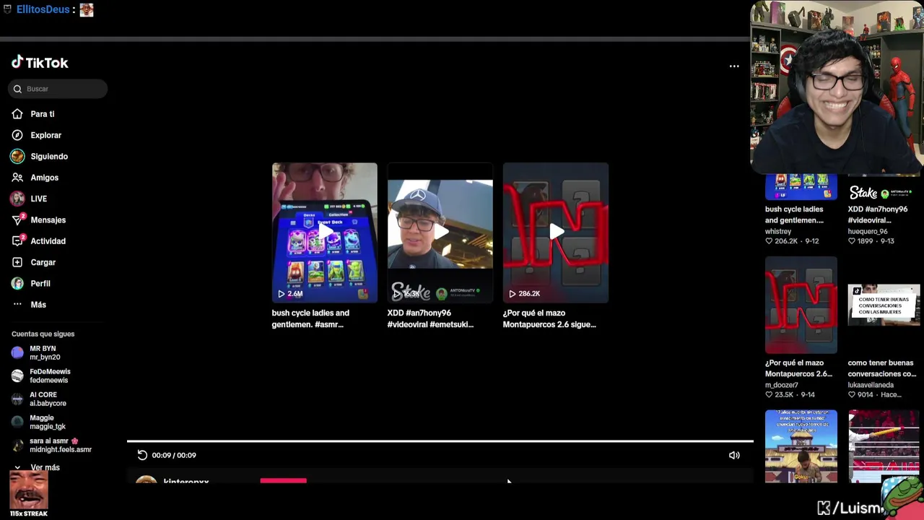This screenshot has width=924, height=520.
Task: Click the Mensajes paper-plane icon
Action: 17,220
